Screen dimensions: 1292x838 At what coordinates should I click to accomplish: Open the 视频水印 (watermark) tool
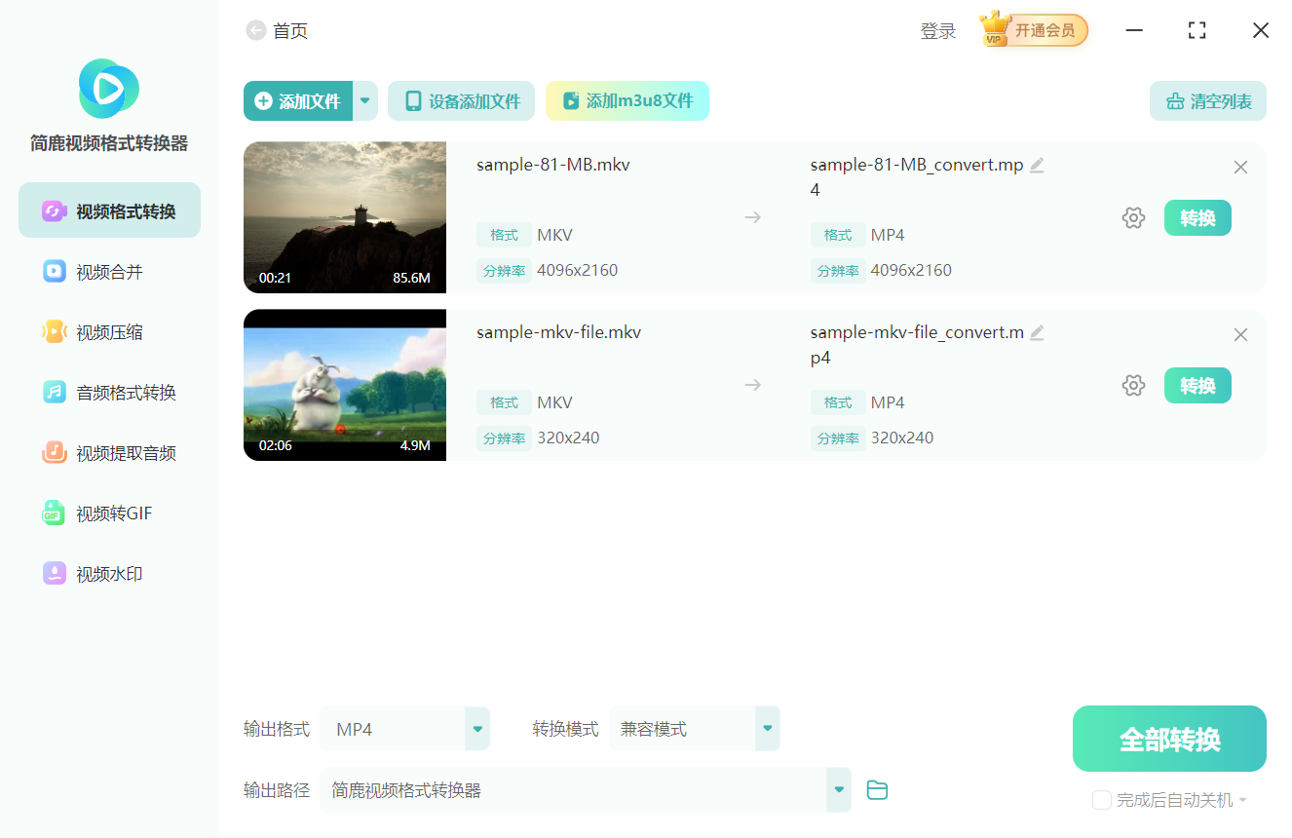point(108,573)
